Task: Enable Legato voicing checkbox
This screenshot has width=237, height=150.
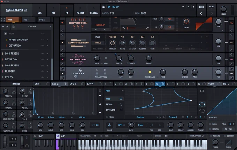Action: click(x=210, y=129)
